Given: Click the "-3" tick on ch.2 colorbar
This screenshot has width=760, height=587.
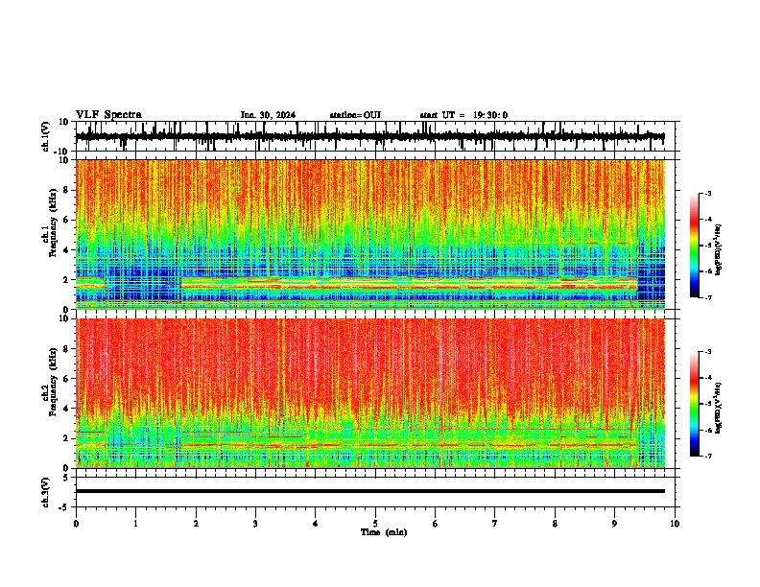Looking at the screenshot, I should pyautogui.click(x=708, y=352).
